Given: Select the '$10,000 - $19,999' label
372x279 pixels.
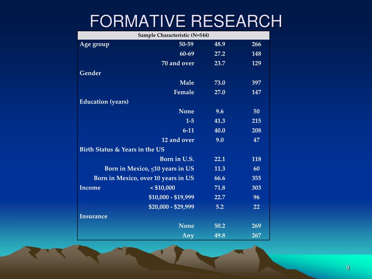Looking at the screenshot, I should coord(171,197).
